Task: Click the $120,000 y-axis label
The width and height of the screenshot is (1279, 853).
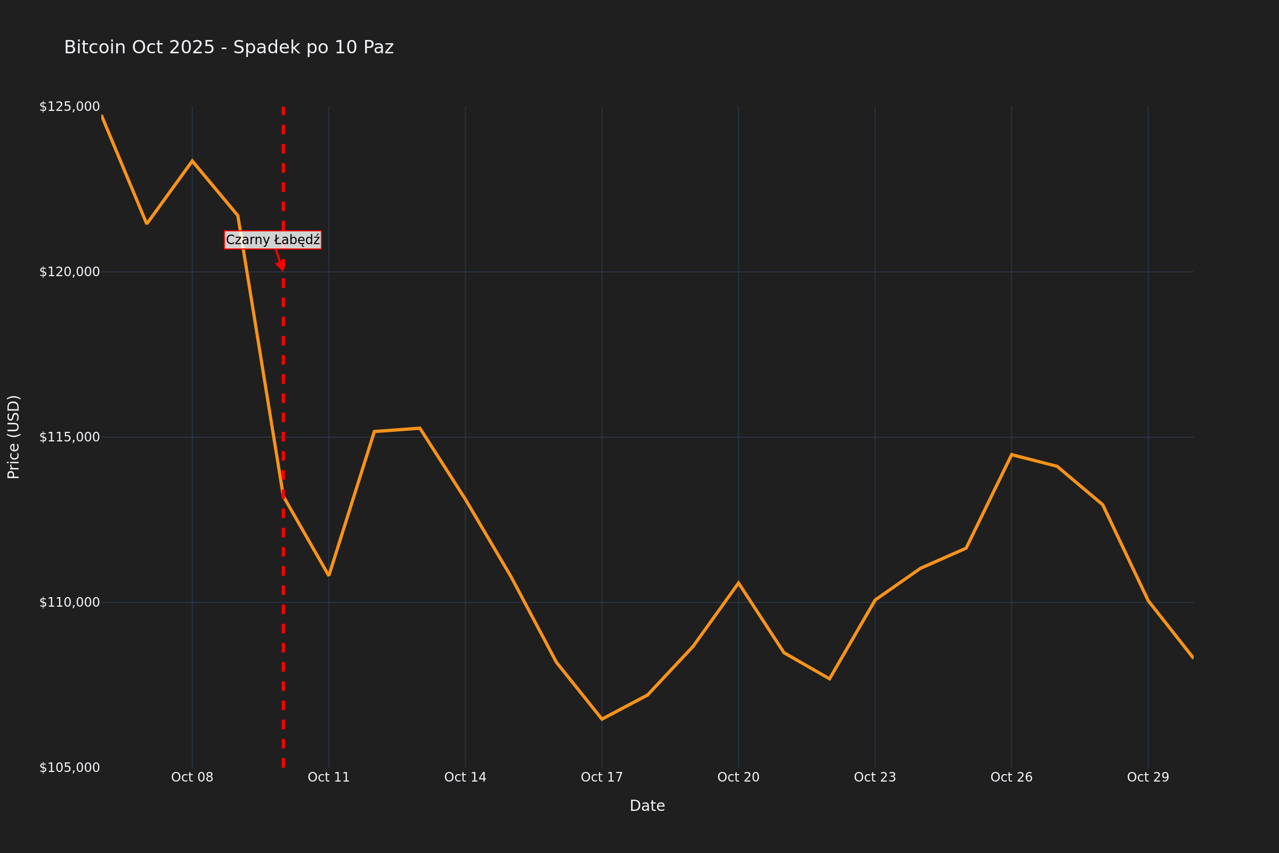Action: pos(70,272)
